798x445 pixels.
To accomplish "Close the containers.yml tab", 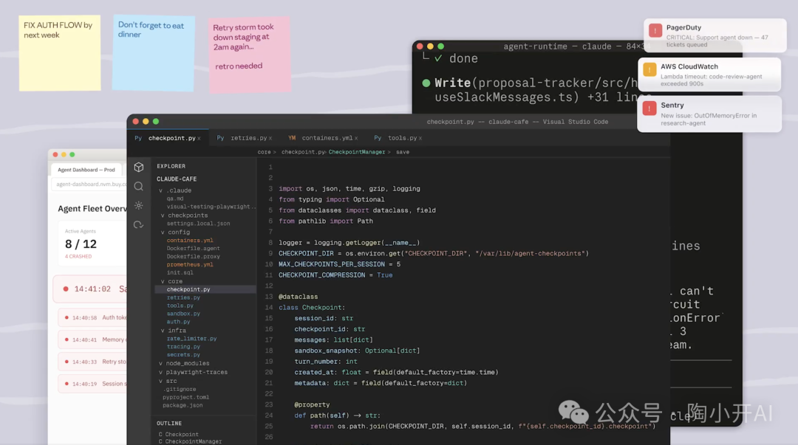I will (356, 138).
